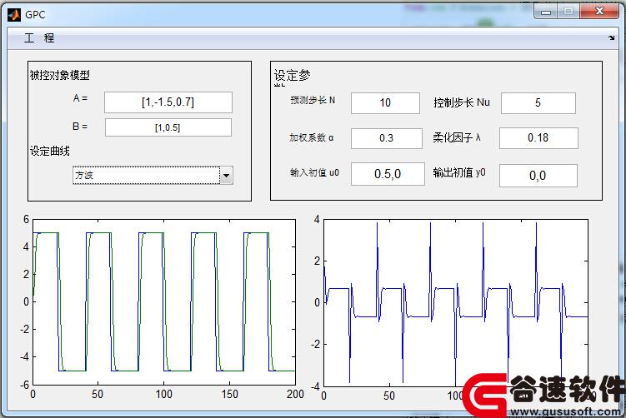Edit the 输出初值 y0 field

coord(538,176)
